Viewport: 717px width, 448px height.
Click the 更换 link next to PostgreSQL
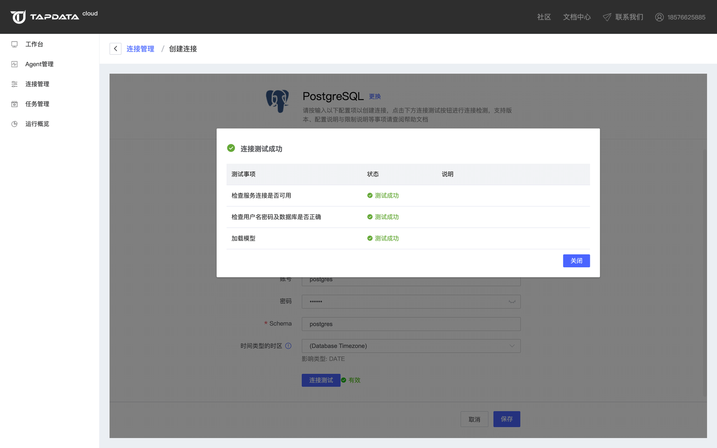tap(375, 96)
